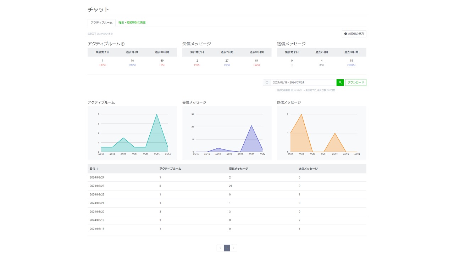Screen dimensions: 454x255
Task: Click the green search magnifier button
Action: pyautogui.click(x=340, y=83)
